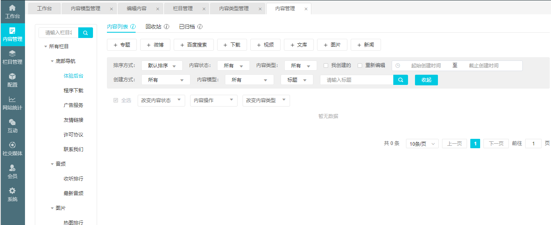
Task: Click the ＋视频 add button
Action: pos(265,45)
